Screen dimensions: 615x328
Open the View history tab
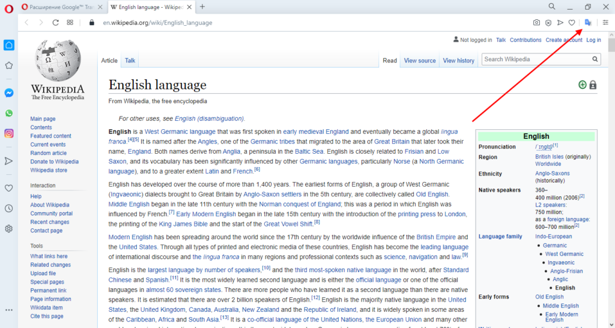(x=458, y=61)
